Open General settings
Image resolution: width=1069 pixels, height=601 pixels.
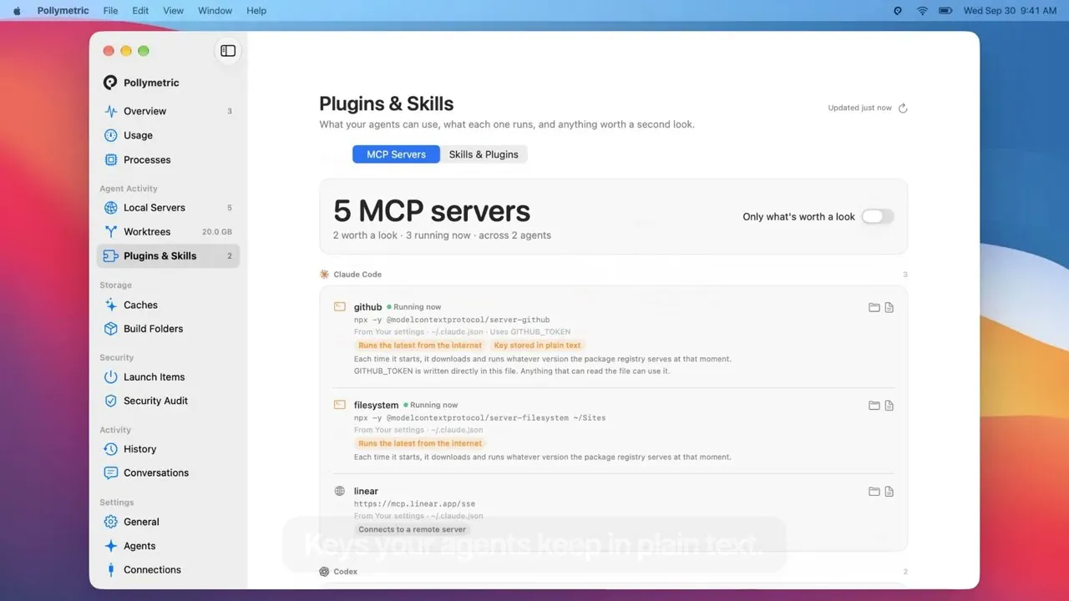(x=168, y=522)
